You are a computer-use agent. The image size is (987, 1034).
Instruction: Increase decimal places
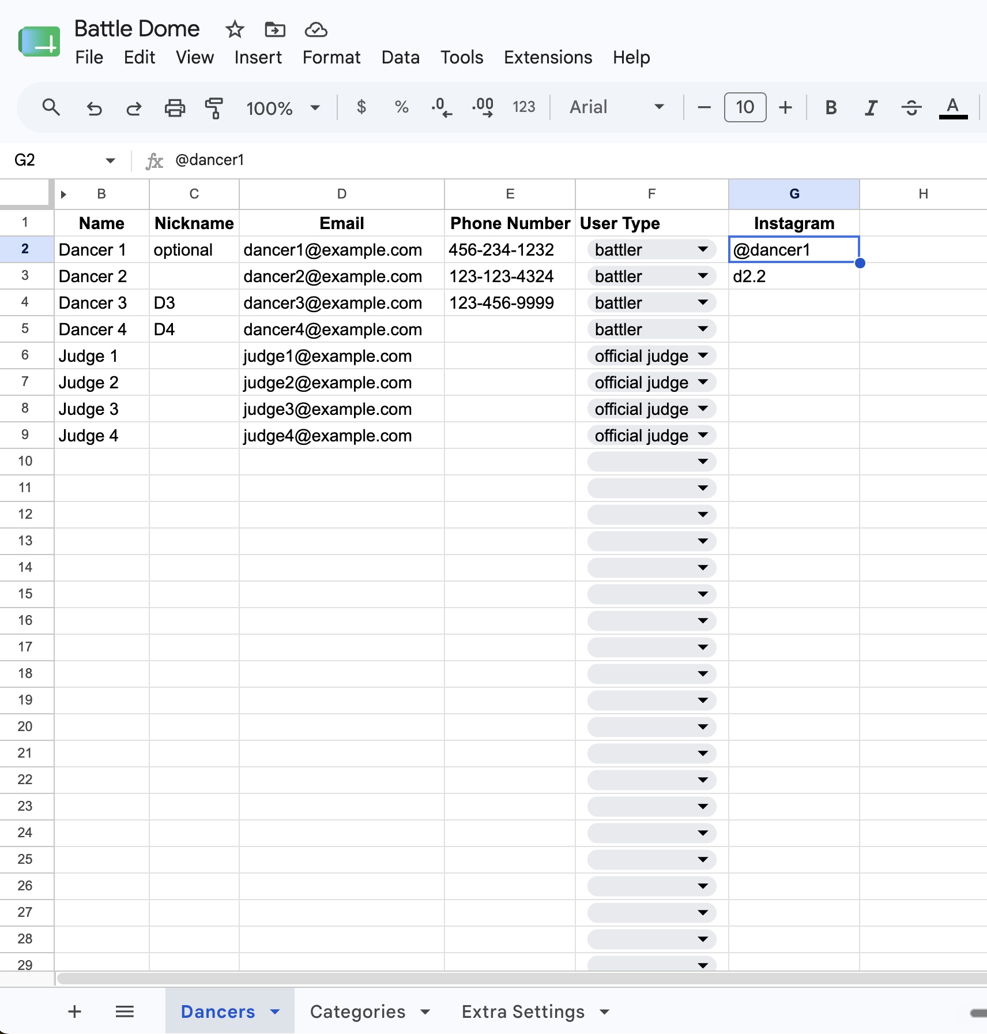click(483, 107)
